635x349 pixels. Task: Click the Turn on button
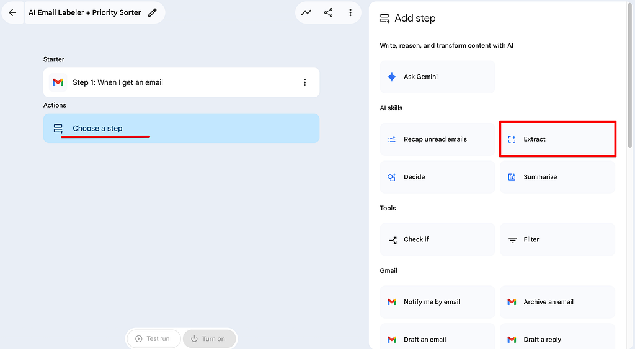coord(209,338)
